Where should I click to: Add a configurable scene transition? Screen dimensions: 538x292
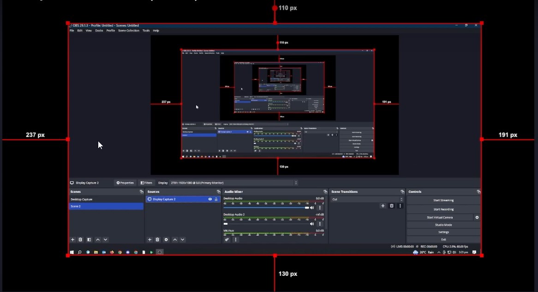coord(383,206)
